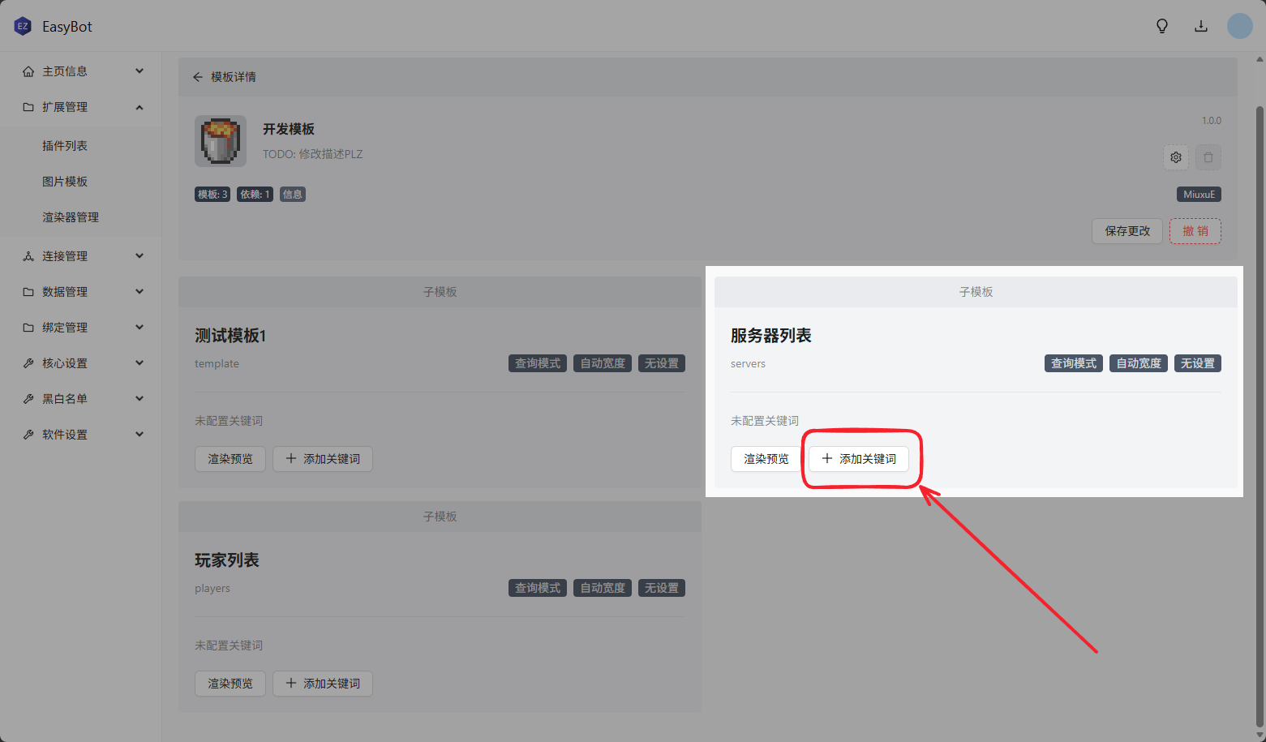The width and height of the screenshot is (1266, 742).
Task: Click the lightbulb theme icon
Action: pyautogui.click(x=1161, y=26)
